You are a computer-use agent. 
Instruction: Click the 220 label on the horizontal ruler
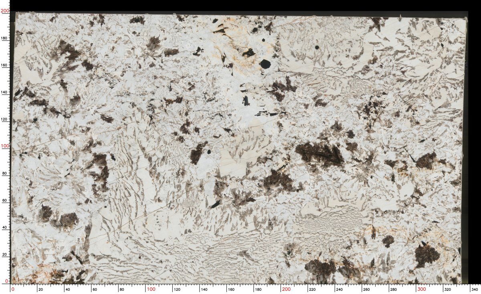(313, 289)
